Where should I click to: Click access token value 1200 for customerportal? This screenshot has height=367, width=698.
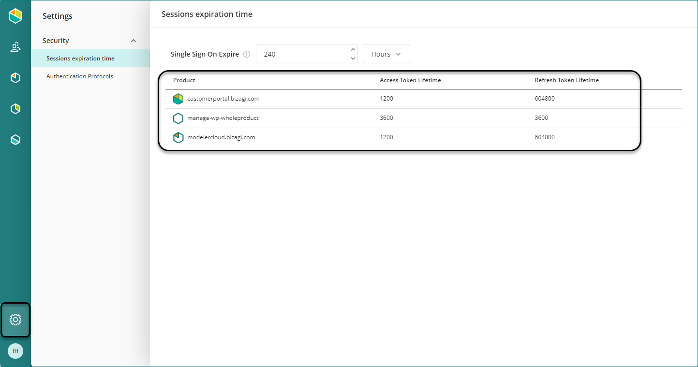point(386,99)
